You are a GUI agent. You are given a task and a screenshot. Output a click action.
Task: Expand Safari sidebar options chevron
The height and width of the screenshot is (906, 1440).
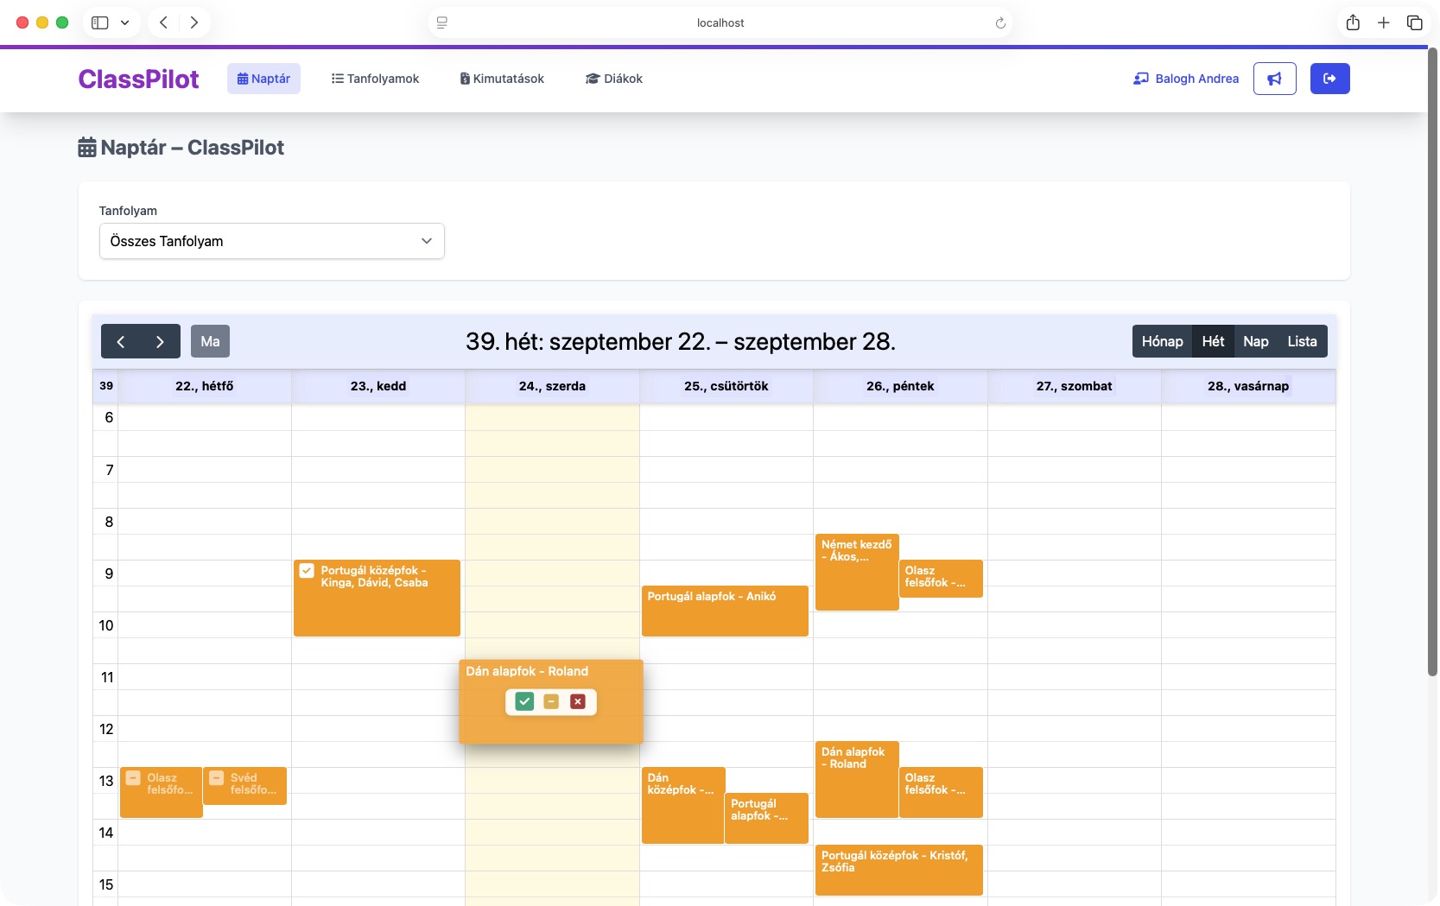coord(124,22)
